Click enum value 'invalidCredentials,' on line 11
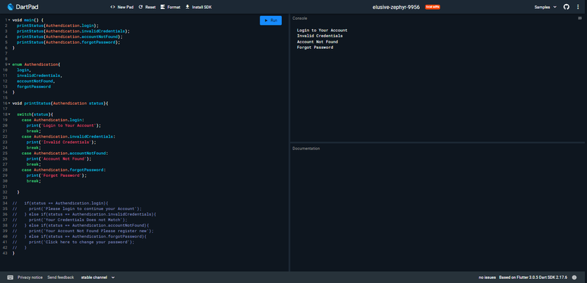587x283 pixels. click(39, 76)
